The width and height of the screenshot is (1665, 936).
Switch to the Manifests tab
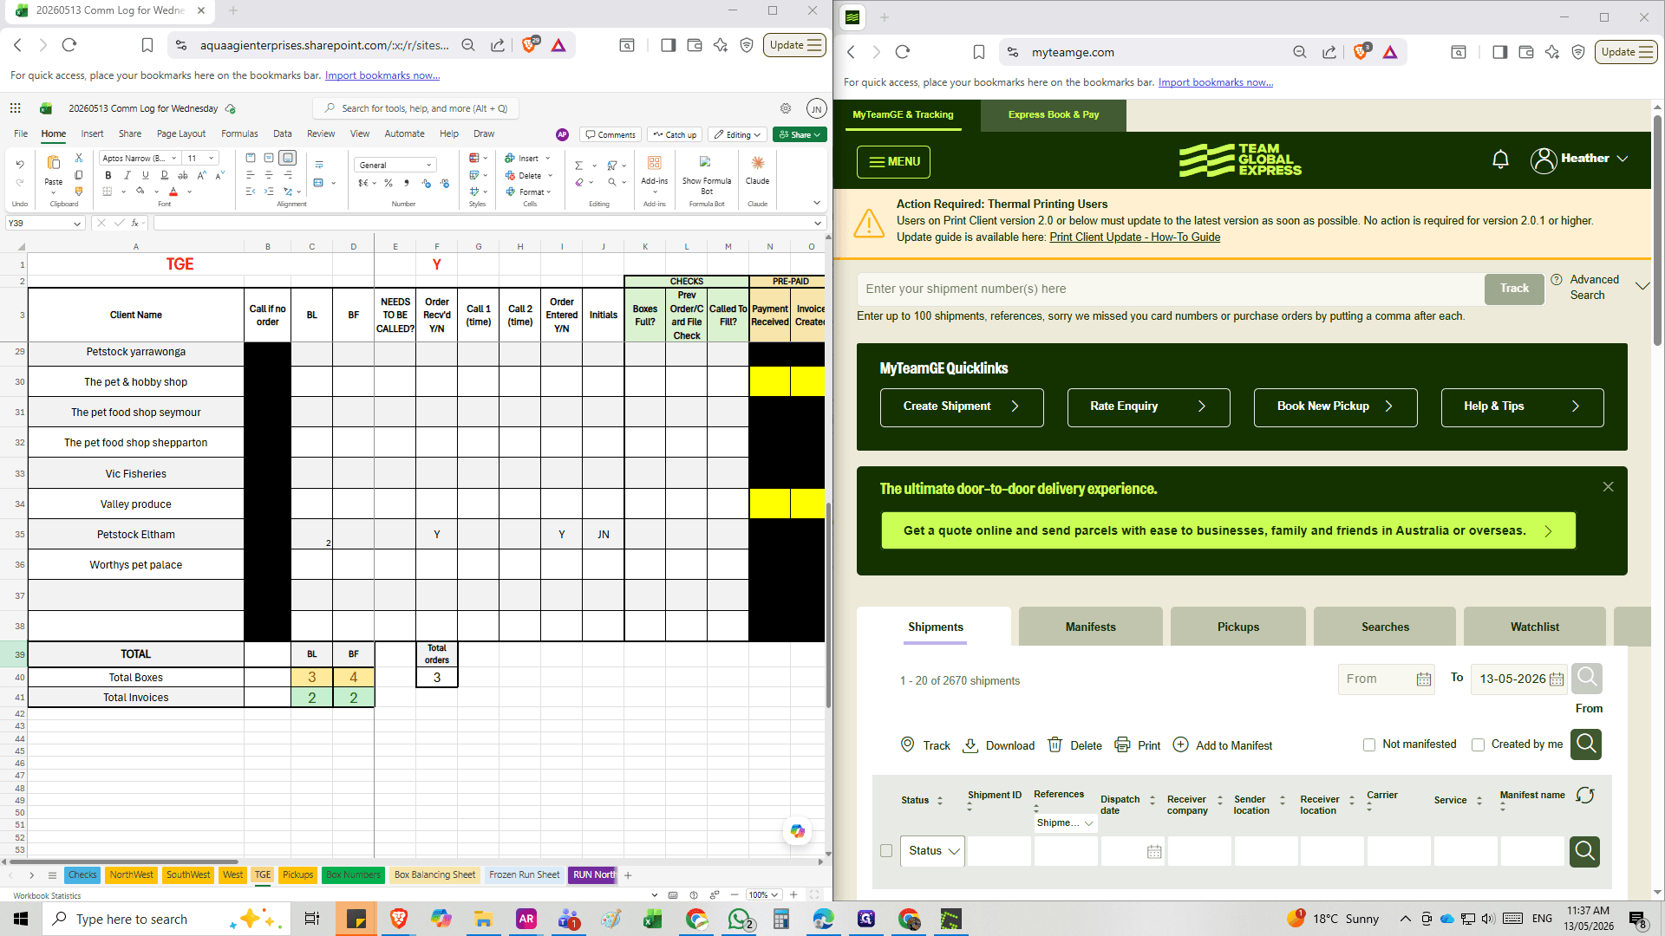click(x=1090, y=627)
